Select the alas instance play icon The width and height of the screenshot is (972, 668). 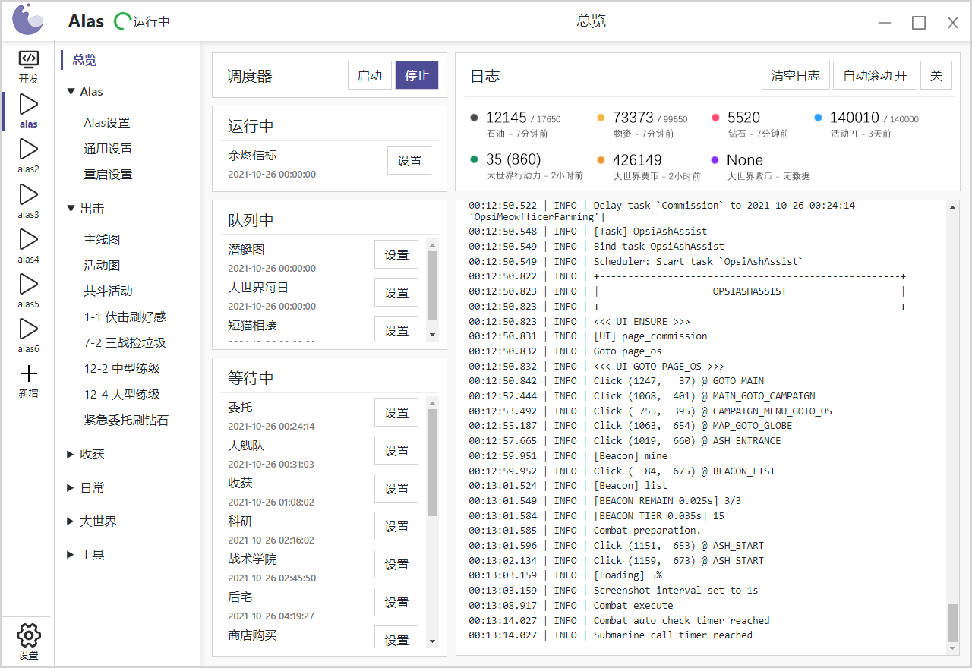28,104
